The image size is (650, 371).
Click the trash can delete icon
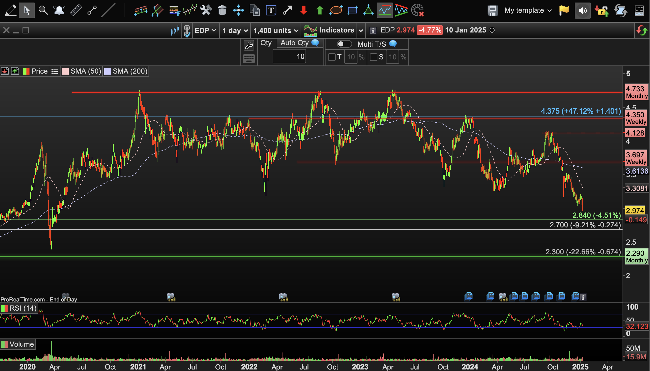tap(222, 10)
